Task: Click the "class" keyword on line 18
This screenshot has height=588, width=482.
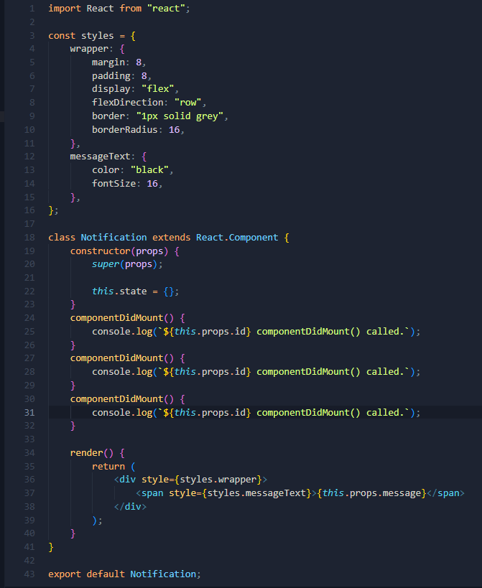Action: 62,238
